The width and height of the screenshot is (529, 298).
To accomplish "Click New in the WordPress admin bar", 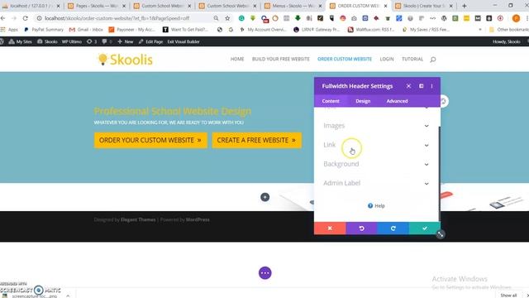I will tap(126, 41).
